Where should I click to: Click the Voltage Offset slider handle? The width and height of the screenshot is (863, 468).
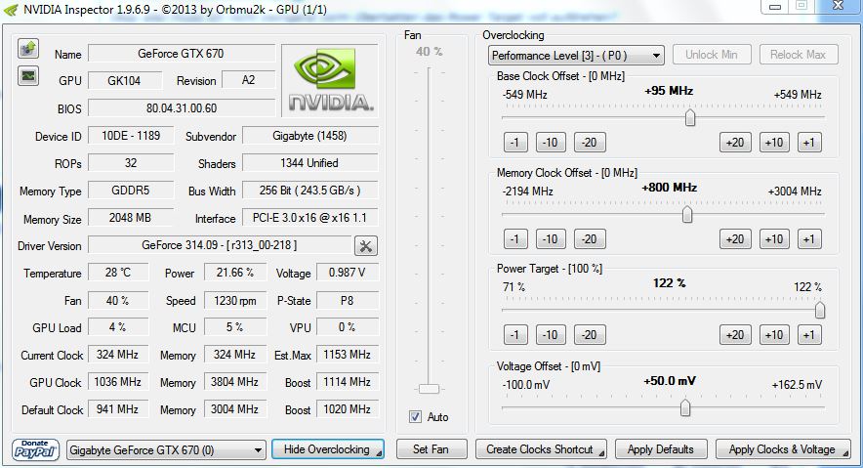click(x=685, y=407)
